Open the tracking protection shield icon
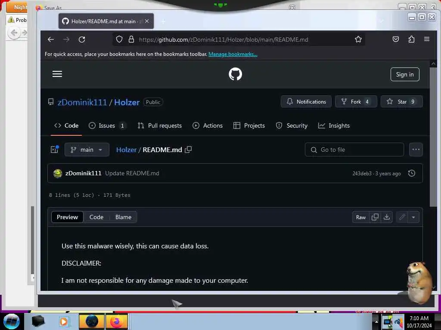The height and width of the screenshot is (330, 441). tap(119, 40)
